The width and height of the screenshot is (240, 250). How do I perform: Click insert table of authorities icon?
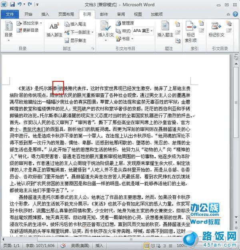tap(229, 24)
